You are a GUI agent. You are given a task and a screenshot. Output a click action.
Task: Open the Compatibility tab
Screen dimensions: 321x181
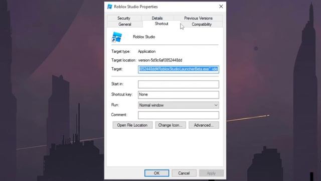point(202,24)
